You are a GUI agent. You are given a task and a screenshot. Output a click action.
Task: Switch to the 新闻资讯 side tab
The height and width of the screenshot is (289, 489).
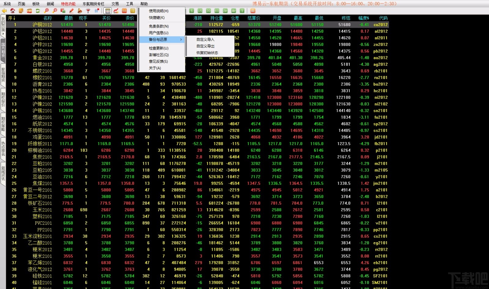[x=3, y=173]
